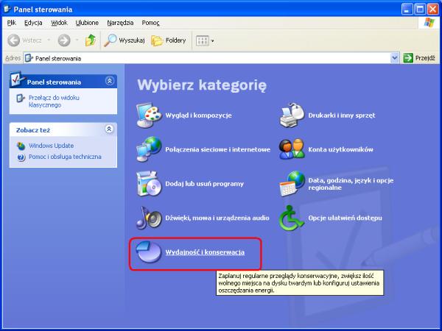Open the Ulubione menu
The height and width of the screenshot is (331, 442).
pyautogui.click(x=87, y=23)
